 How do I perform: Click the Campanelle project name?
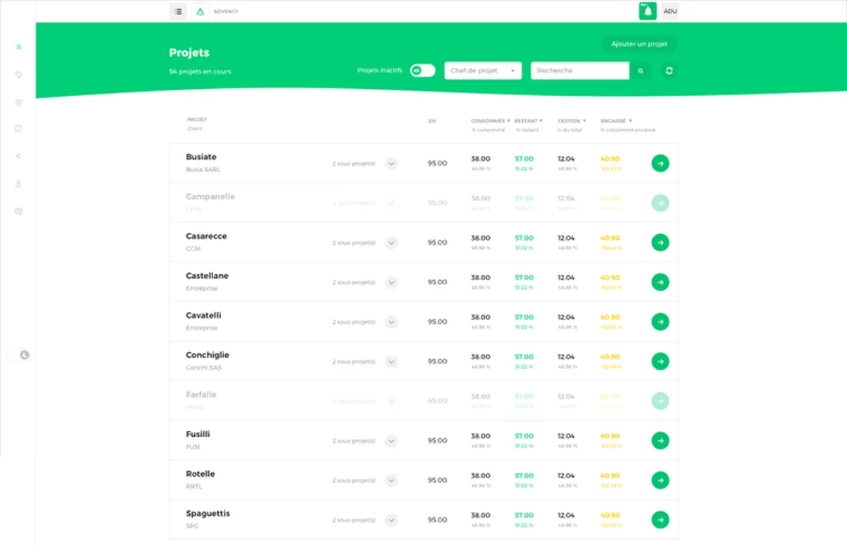(210, 197)
